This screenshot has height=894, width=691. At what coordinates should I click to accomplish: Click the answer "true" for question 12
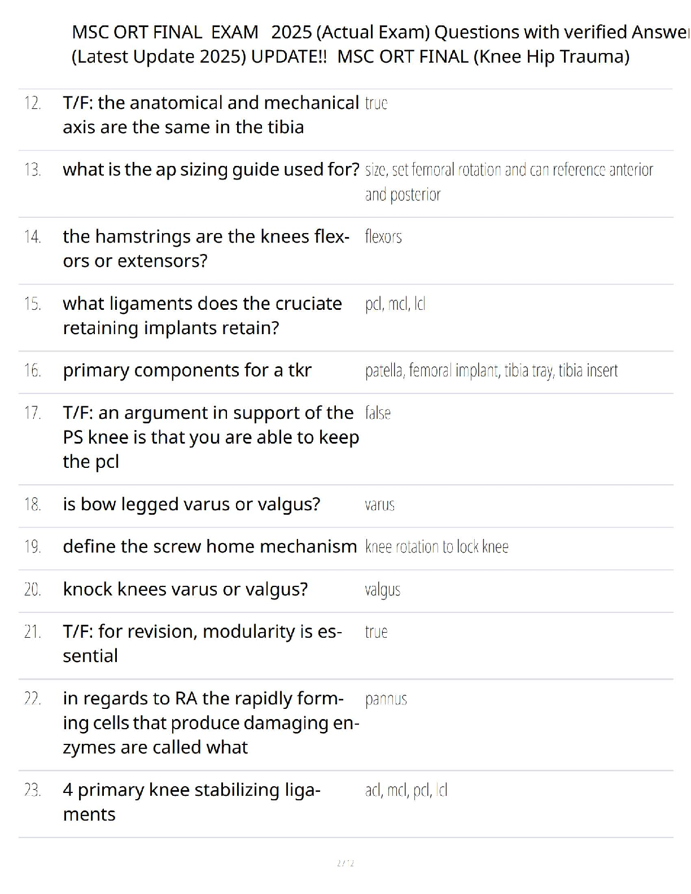(376, 103)
